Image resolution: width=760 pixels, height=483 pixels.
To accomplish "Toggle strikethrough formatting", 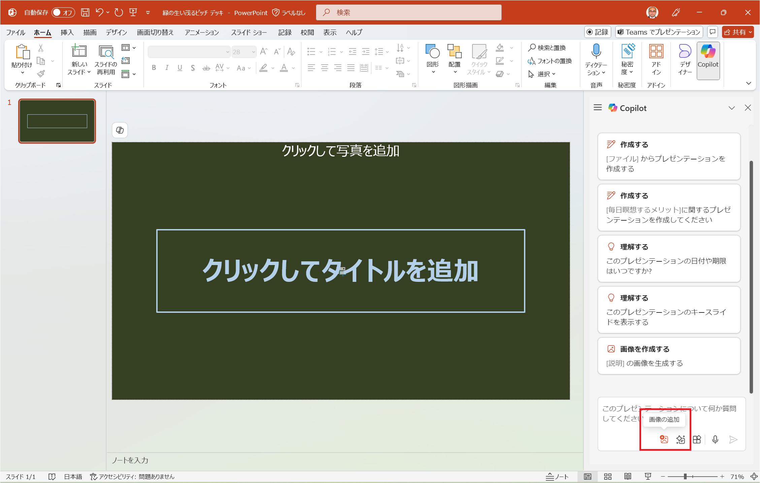I will pyautogui.click(x=206, y=68).
